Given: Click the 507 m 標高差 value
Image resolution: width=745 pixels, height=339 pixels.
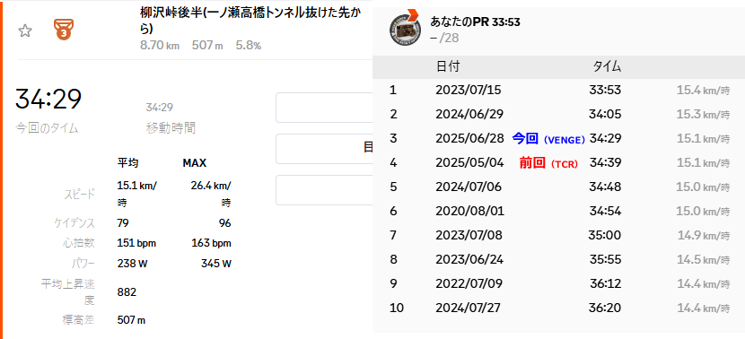Looking at the screenshot, I should (131, 320).
